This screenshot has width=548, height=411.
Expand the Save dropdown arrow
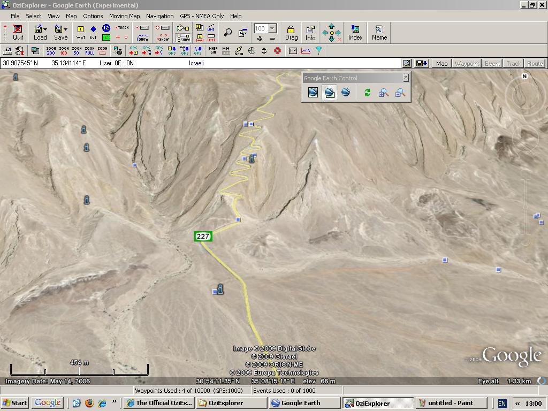pyautogui.click(x=66, y=29)
